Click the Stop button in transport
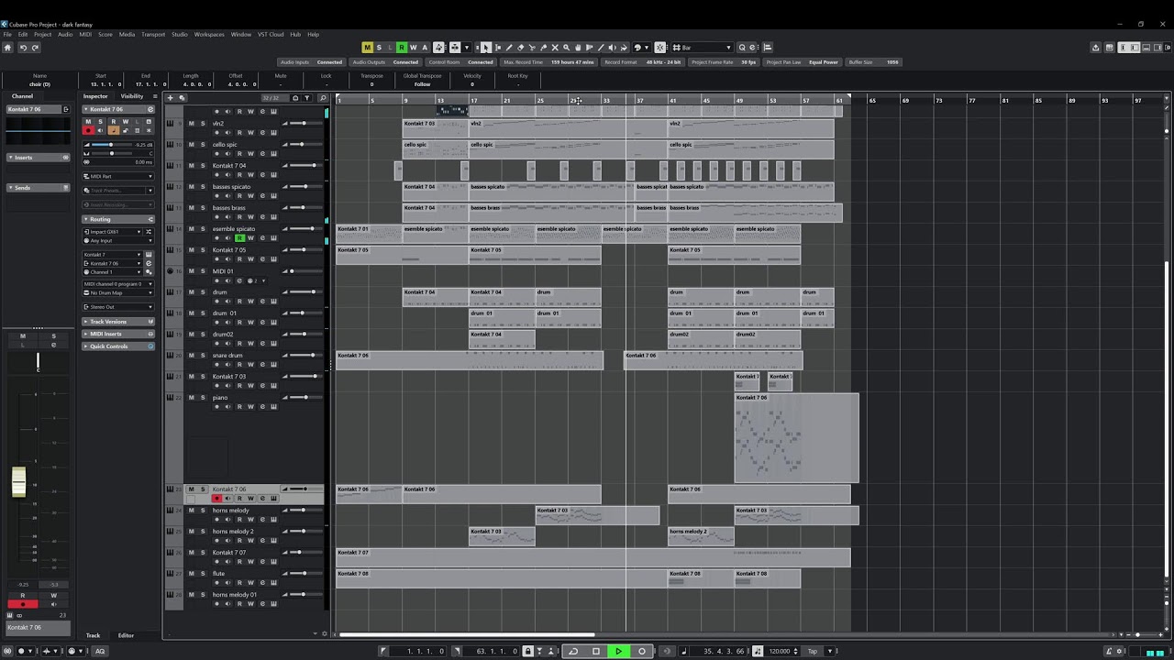Image resolution: width=1174 pixels, height=660 pixels. (595, 651)
